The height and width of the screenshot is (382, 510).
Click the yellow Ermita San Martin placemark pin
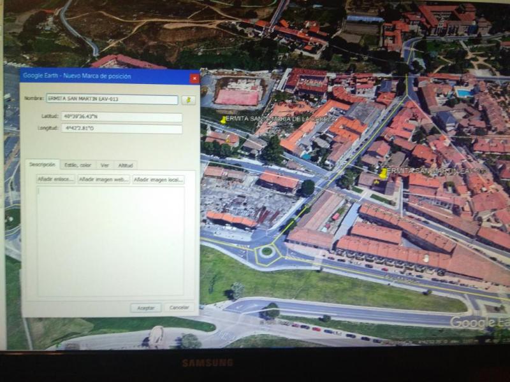[x=382, y=173]
